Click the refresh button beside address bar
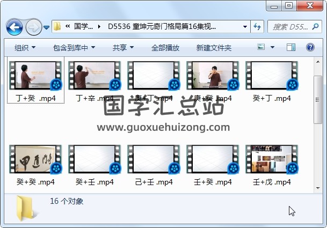The image size is (327, 228). 257,26
